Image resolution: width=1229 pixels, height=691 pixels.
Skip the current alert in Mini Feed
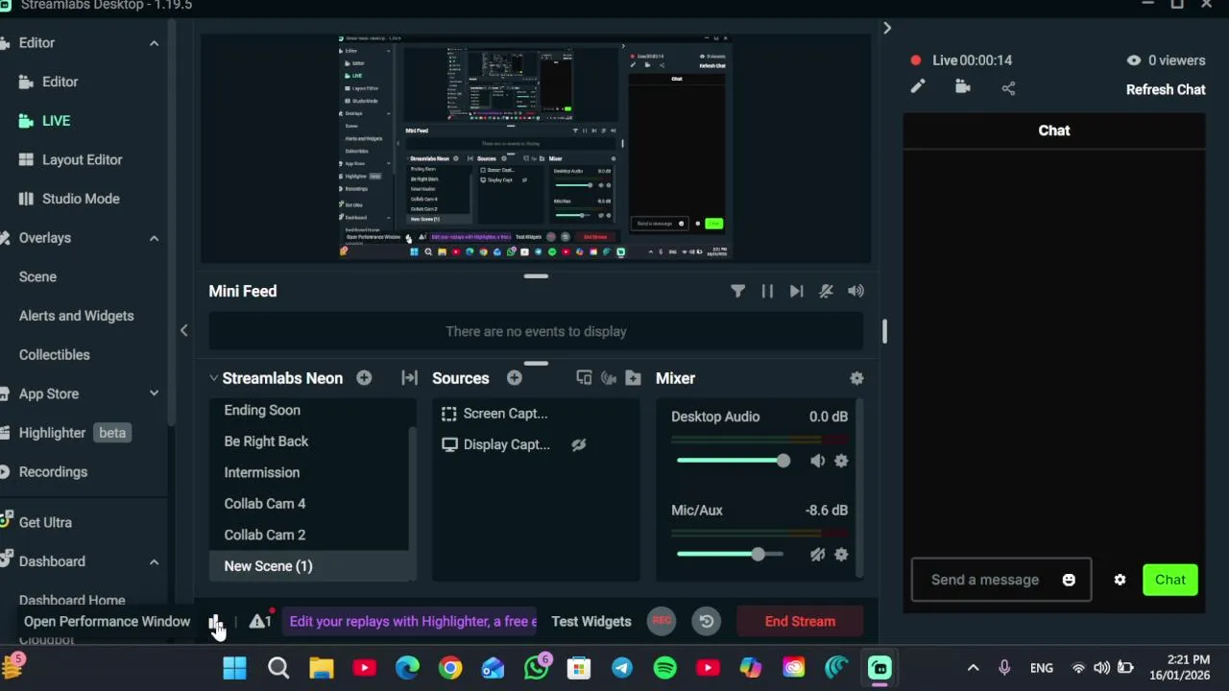pos(796,291)
